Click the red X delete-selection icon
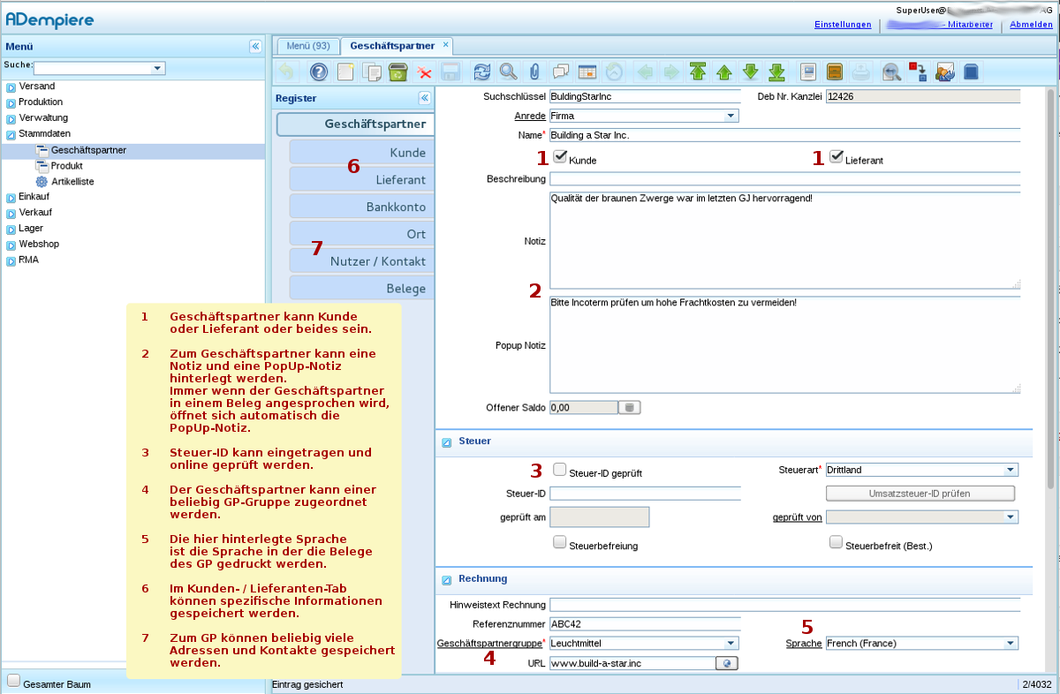 pos(424,72)
